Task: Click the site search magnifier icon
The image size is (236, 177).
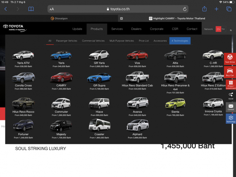Action: [x=231, y=30]
